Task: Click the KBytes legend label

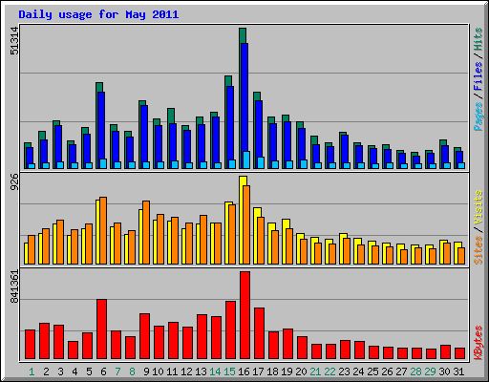Action: [x=478, y=343]
